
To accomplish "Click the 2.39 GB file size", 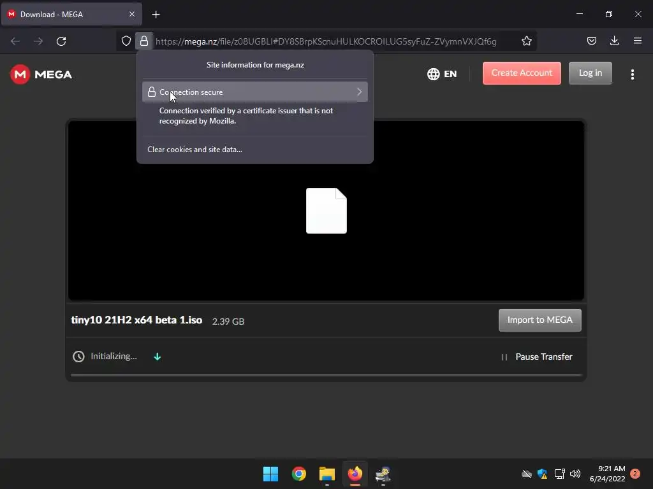I will pos(228,322).
